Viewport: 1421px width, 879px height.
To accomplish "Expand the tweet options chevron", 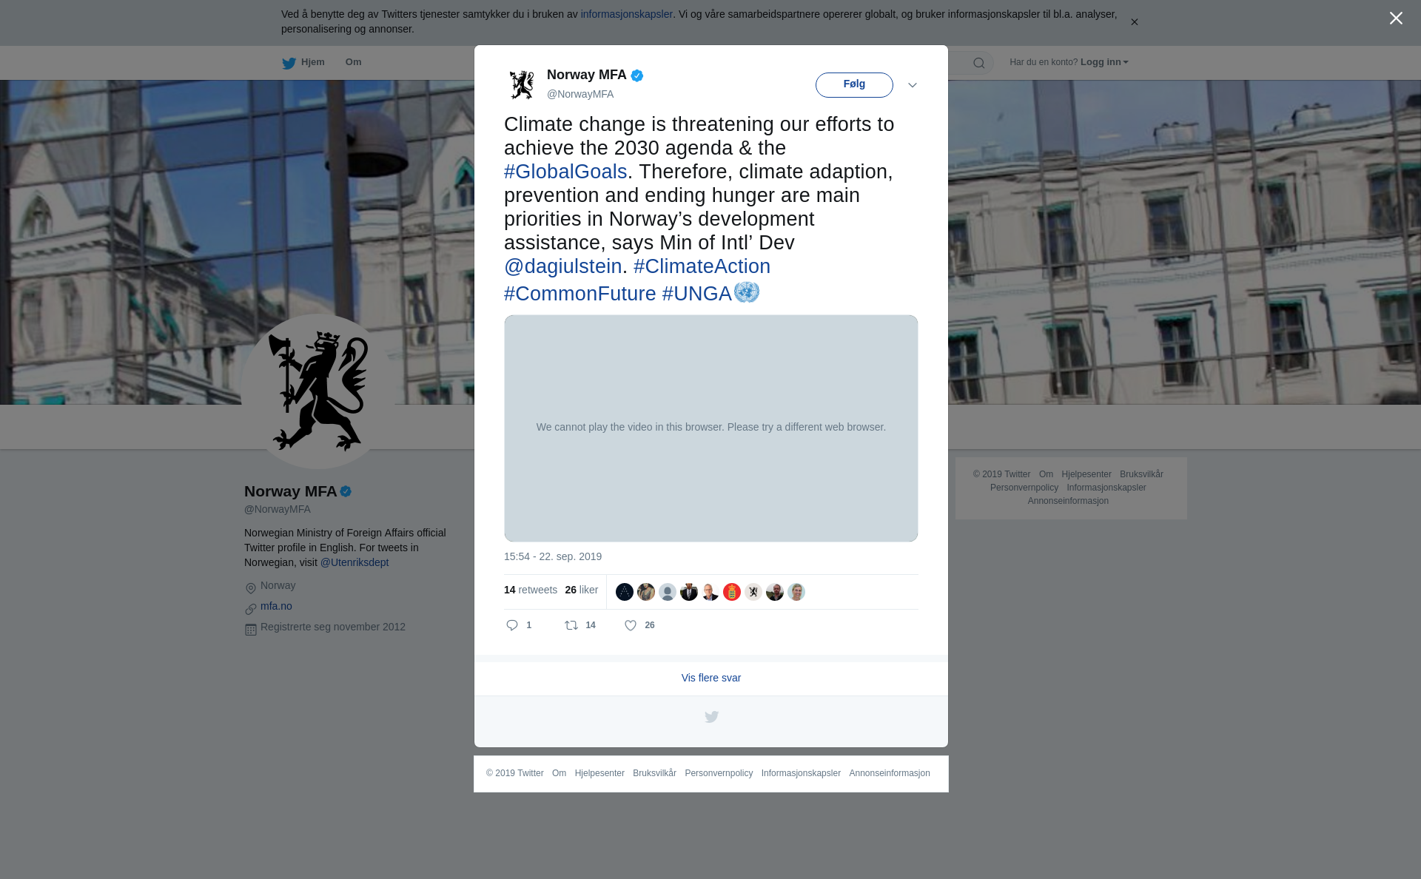I will tap(912, 85).
